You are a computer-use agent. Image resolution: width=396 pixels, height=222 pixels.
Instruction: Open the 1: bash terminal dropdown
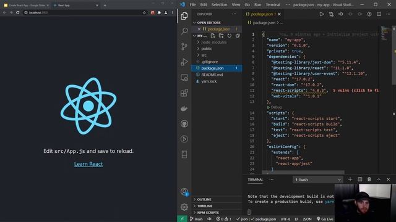(318, 179)
